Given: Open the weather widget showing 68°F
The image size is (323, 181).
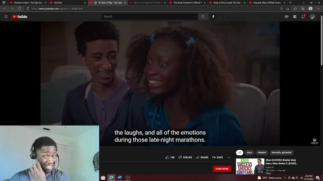Looking at the screenshot, I should coord(269,178).
